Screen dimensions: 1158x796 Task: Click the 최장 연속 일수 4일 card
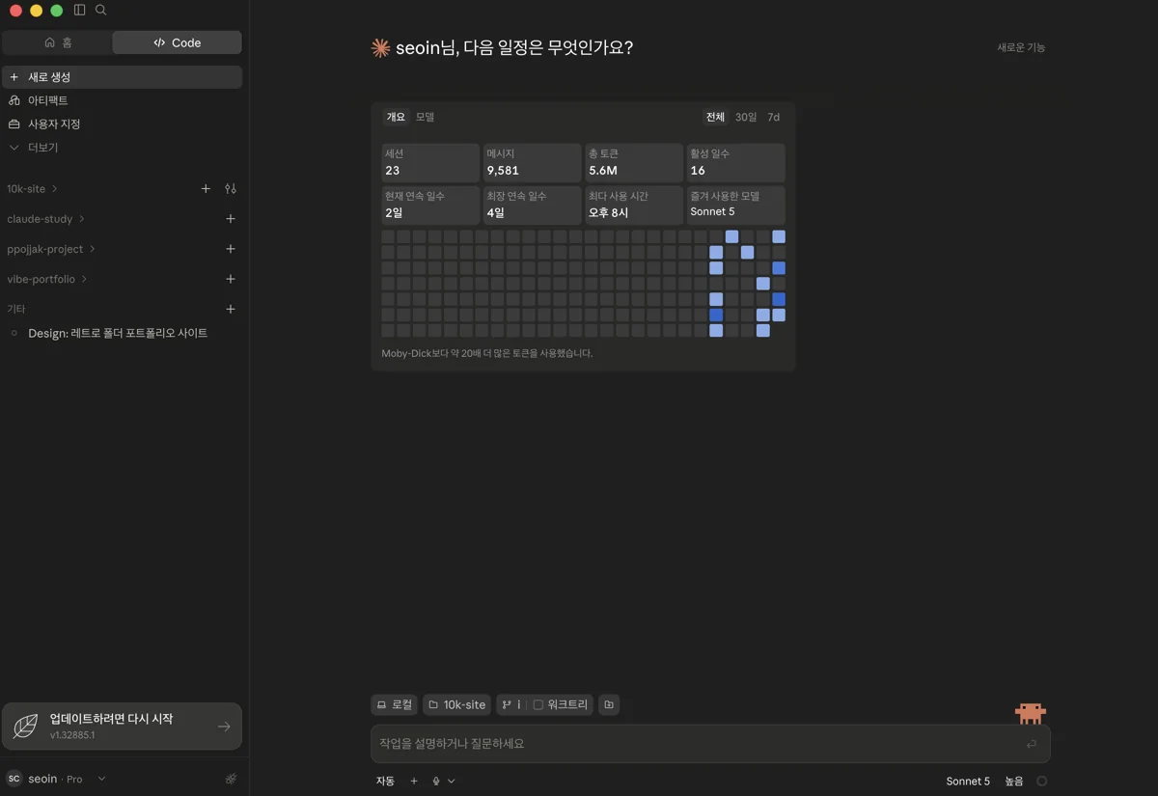click(x=533, y=206)
